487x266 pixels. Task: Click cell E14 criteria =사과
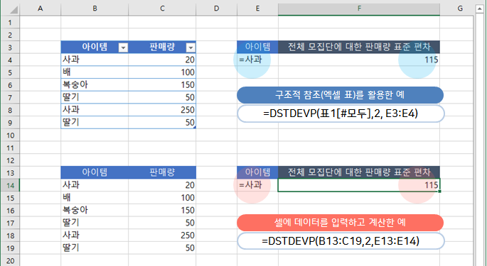[x=257, y=185]
